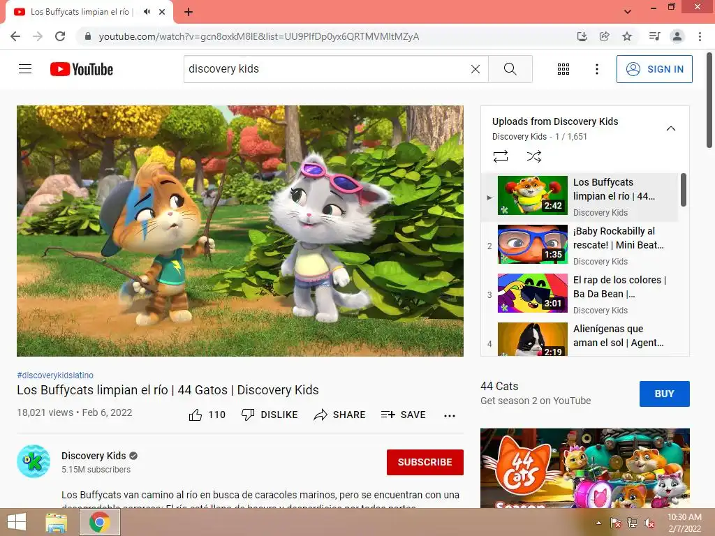Collapse the Uploads from Discovery Kids playlist
Viewport: 715px width, 536px height.
click(670, 128)
